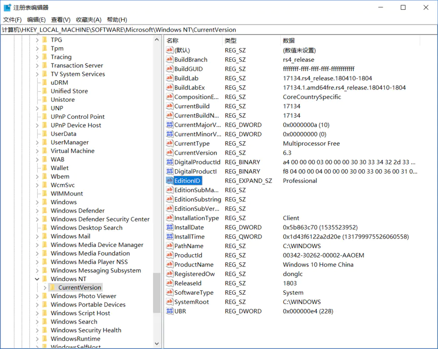438x349 pixels.
Task: Click the string icon of the (默认) value
Action: click(170, 50)
